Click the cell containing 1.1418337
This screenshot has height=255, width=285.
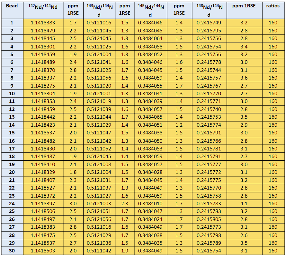43,78
